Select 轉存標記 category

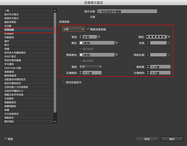[28, 121]
